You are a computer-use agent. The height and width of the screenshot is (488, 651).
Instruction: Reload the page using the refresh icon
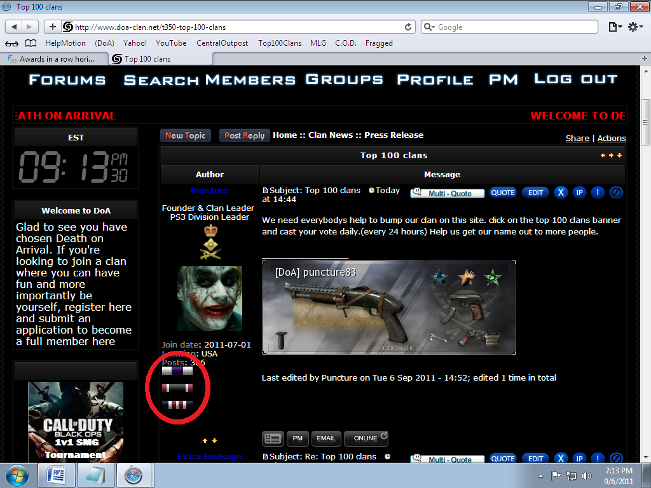point(408,27)
